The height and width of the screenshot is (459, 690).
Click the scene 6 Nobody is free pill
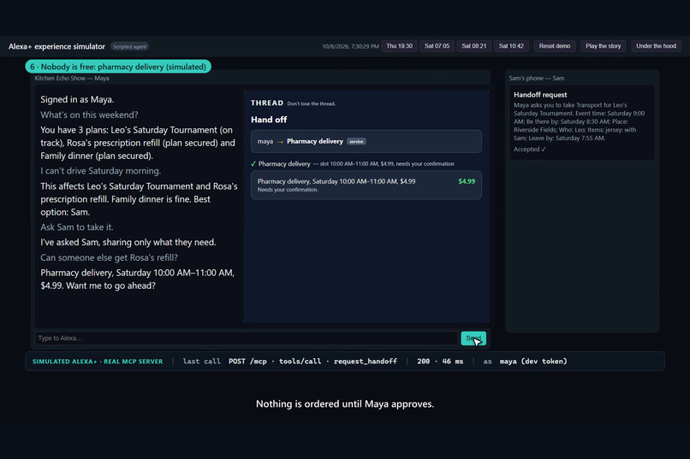(x=118, y=67)
